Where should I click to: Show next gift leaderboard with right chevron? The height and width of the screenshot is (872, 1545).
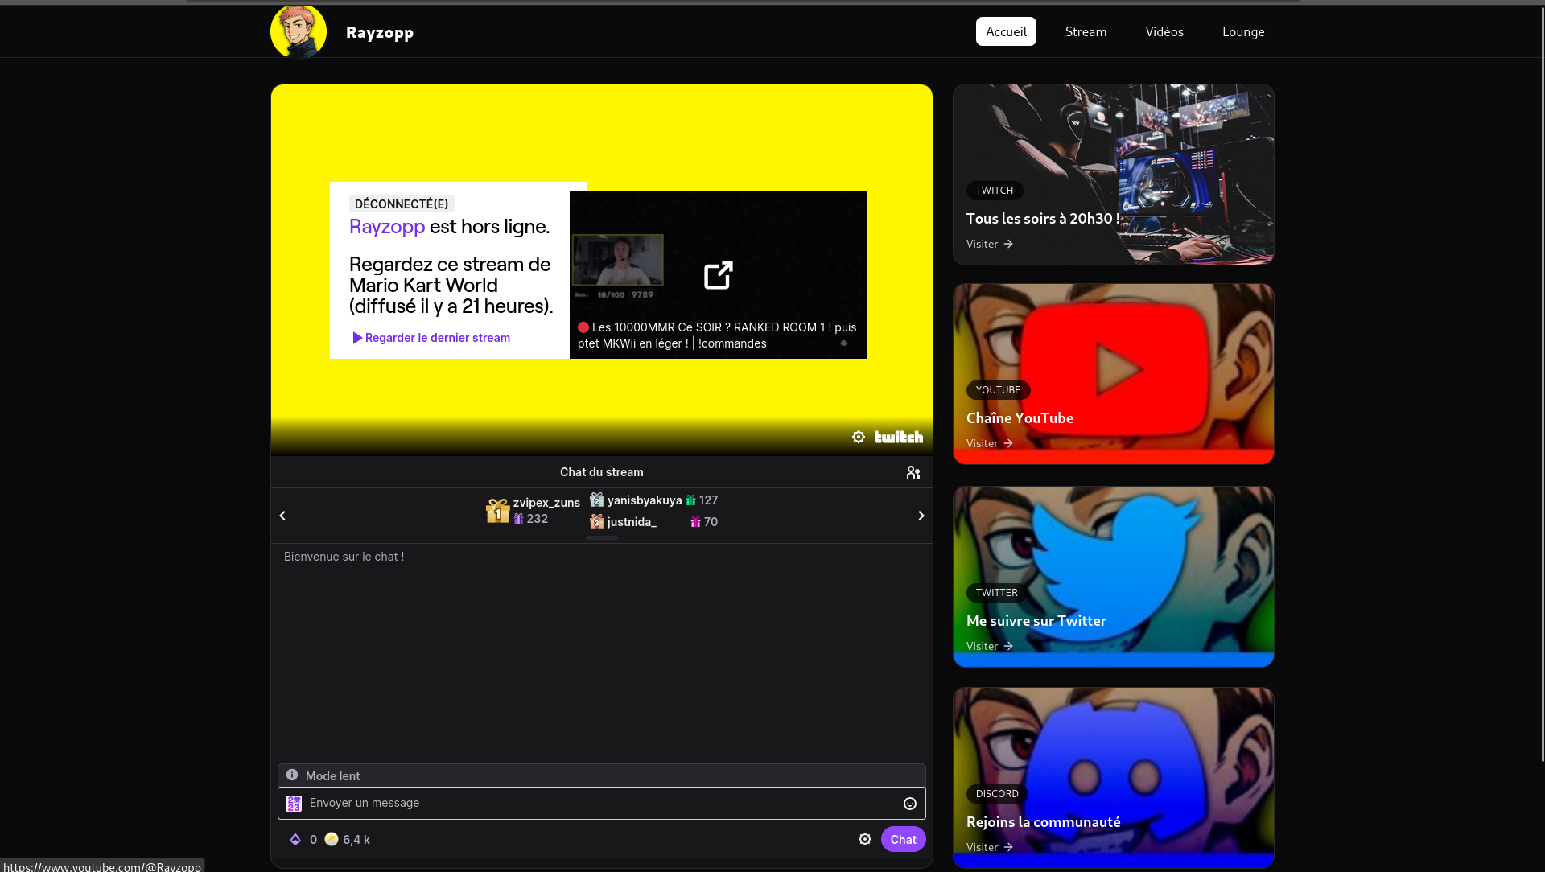(x=921, y=516)
